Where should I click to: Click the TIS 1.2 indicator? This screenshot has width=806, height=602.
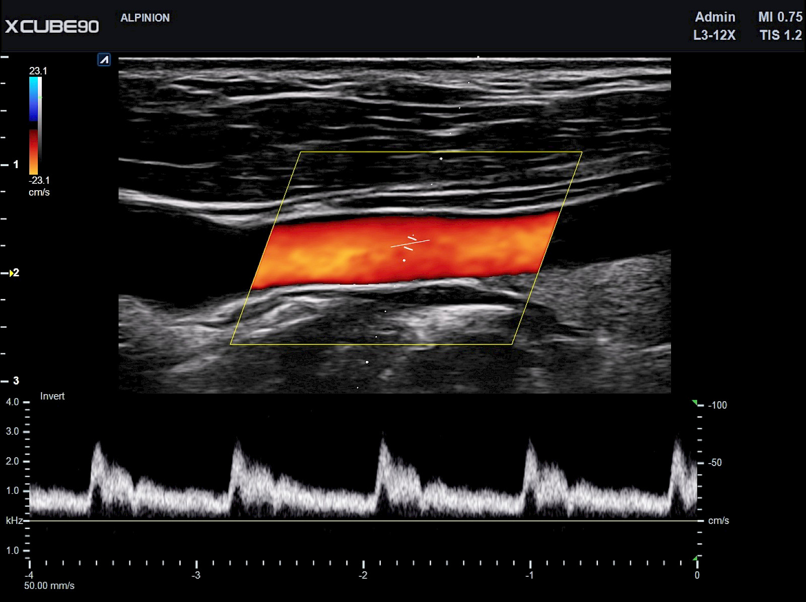781,35
